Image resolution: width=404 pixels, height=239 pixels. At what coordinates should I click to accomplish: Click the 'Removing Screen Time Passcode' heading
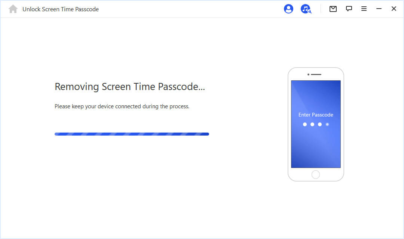[130, 86]
